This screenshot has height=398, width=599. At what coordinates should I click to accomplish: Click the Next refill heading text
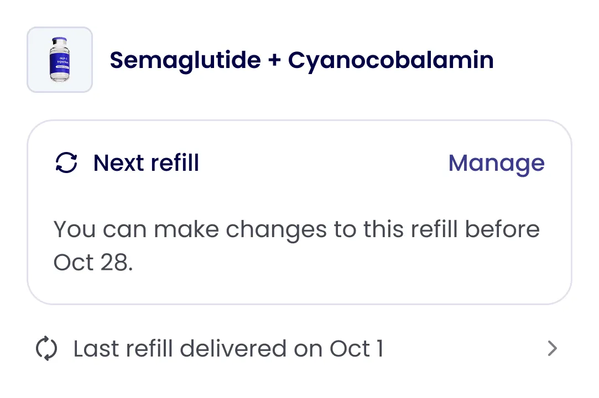point(146,163)
